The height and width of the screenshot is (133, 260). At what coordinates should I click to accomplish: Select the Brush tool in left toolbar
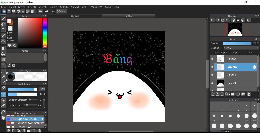pyautogui.click(x=3, y=18)
